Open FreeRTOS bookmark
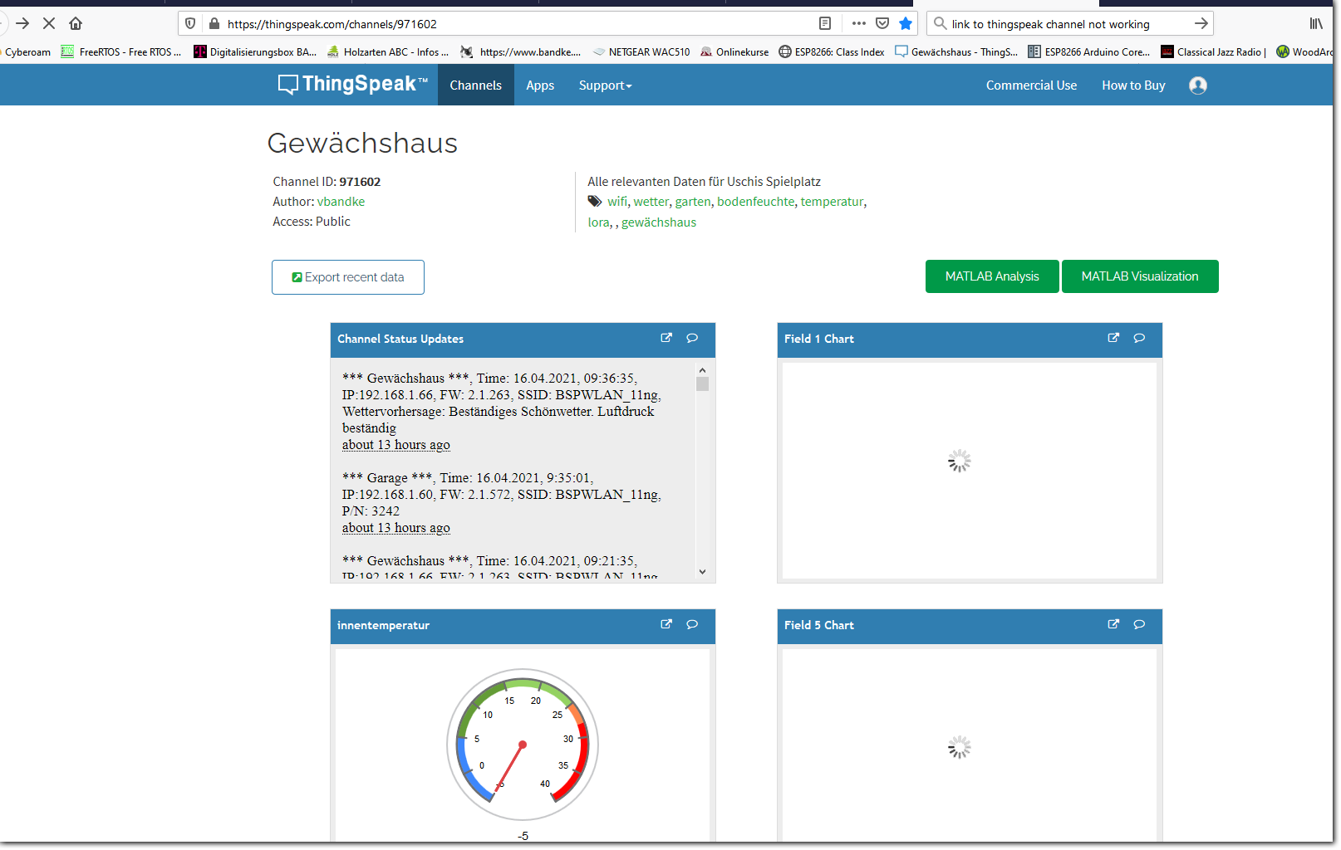Screen dimensions: 1341x850 (121, 51)
